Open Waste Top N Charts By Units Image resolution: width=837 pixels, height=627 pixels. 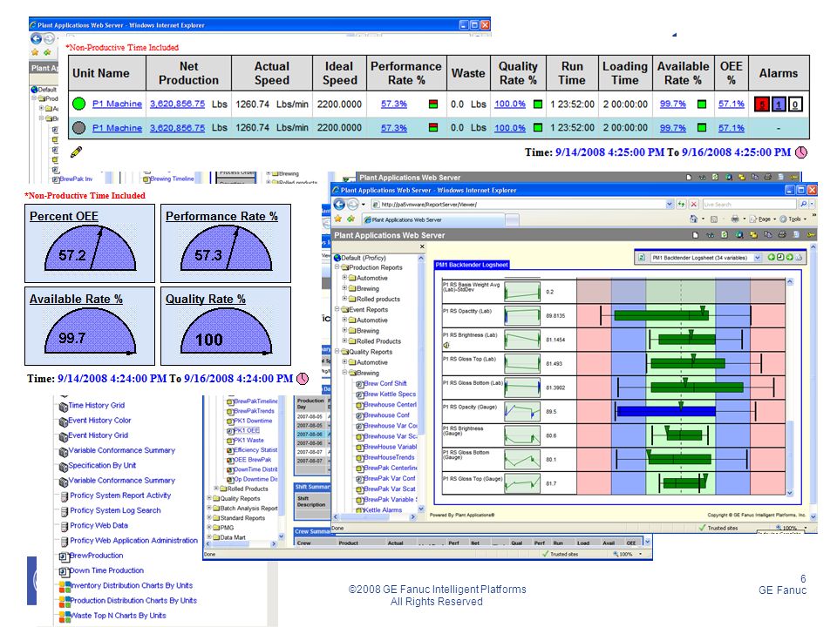point(118,616)
